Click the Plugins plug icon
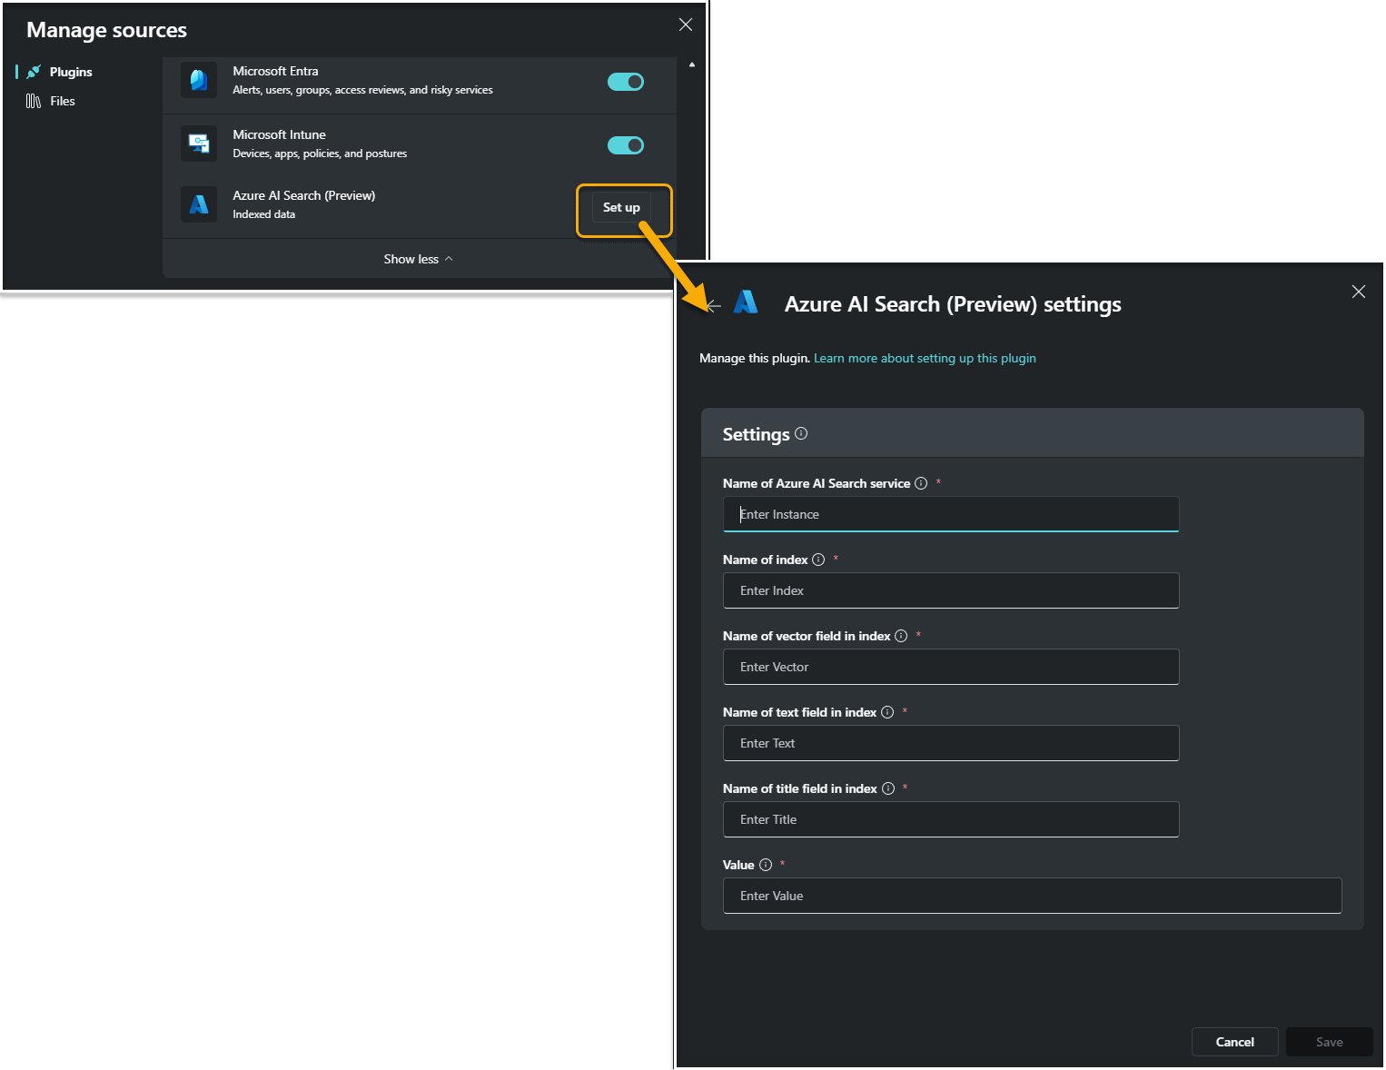The height and width of the screenshot is (1070, 1386). (34, 72)
